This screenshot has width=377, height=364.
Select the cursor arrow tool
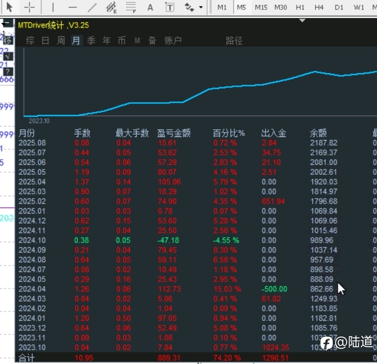9,7
